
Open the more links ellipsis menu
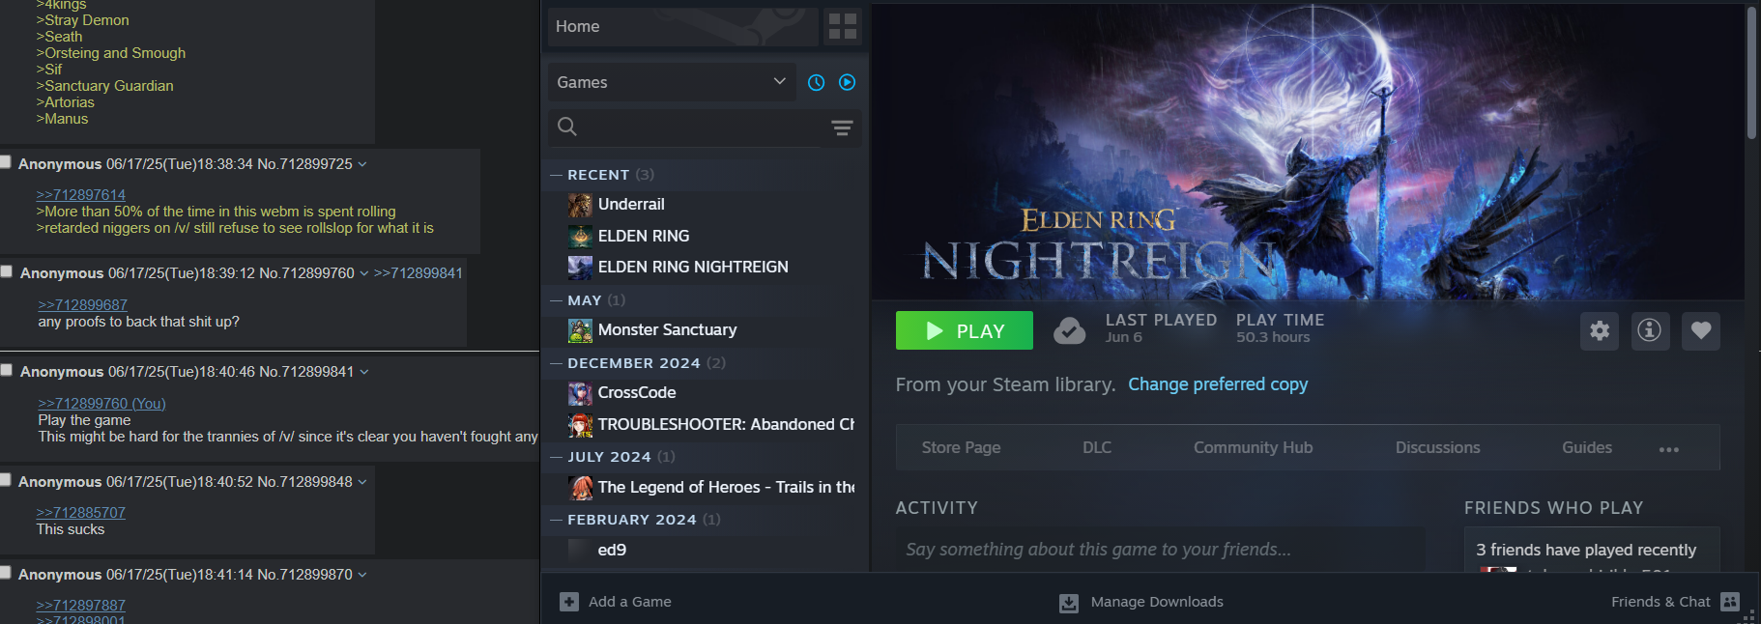[x=1669, y=449]
